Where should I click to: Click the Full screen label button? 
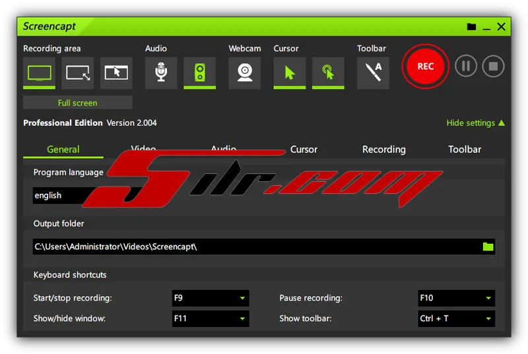pos(78,103)
